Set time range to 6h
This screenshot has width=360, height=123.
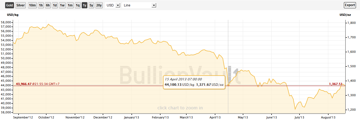48,5
